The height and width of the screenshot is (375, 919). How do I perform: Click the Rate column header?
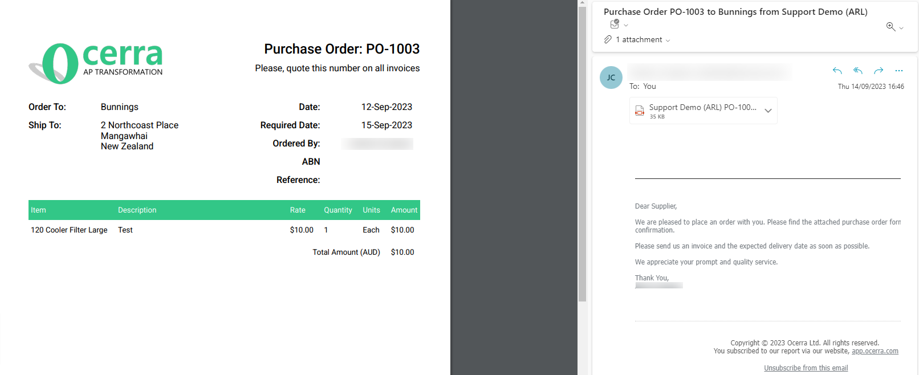[298, 210]
